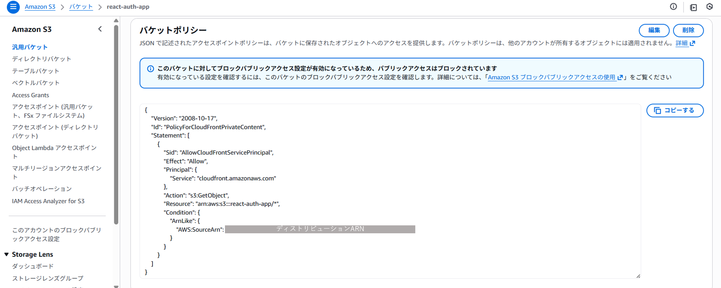Open the バケット breadcrumb link

pyautogui.click(x=81, y=7)
